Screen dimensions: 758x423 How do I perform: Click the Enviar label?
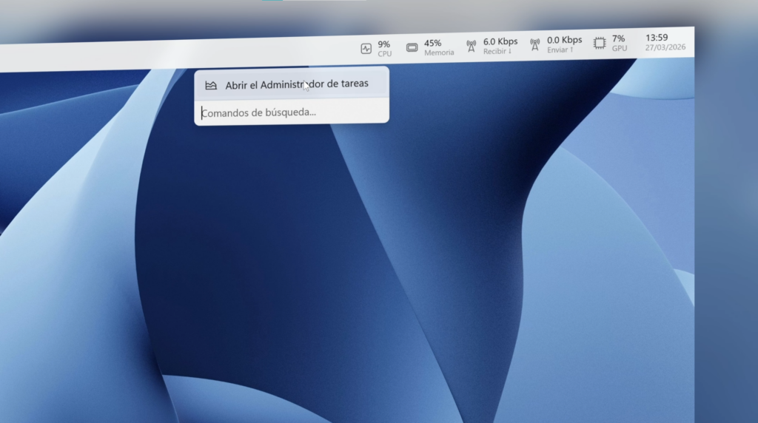[560, 50]
